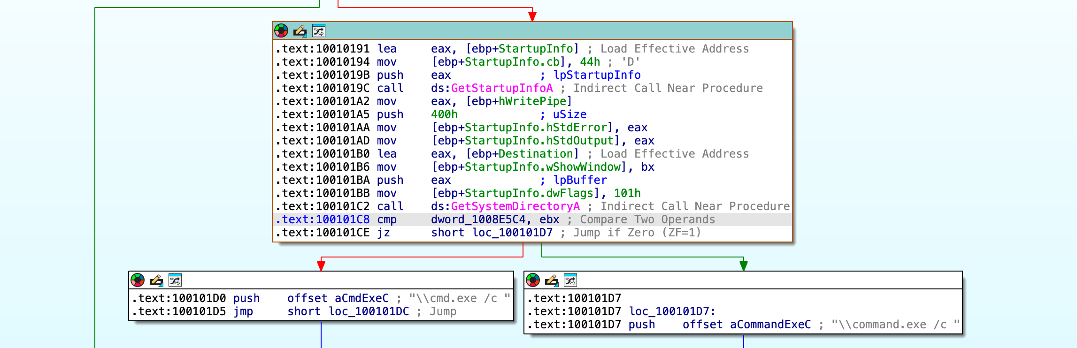
Task: Select the loc_100101D7: label line
Action: click(x=672, y=311)
